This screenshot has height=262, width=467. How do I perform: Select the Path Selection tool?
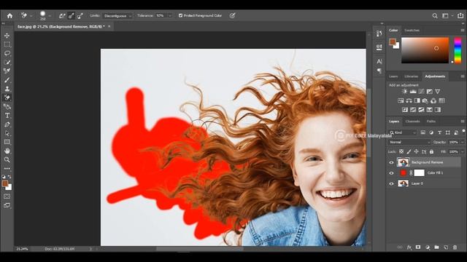tap(7, 133)
